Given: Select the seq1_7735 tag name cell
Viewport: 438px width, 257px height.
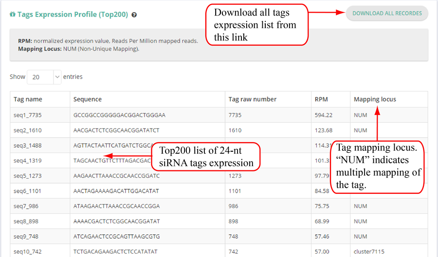Looking at the screenshot, I should (x=28, y=115).
